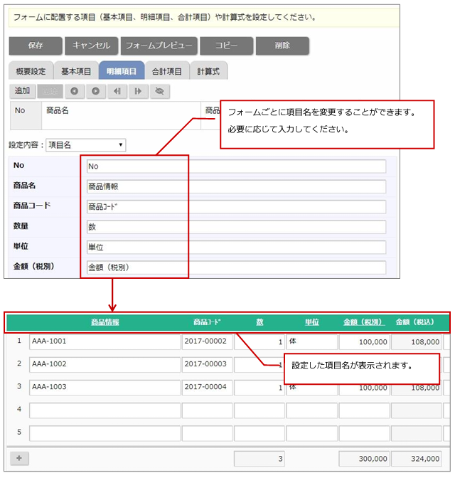Screen dimensions: 455x478
Task: Click row 1 quantity field
Action: point(259,342)
